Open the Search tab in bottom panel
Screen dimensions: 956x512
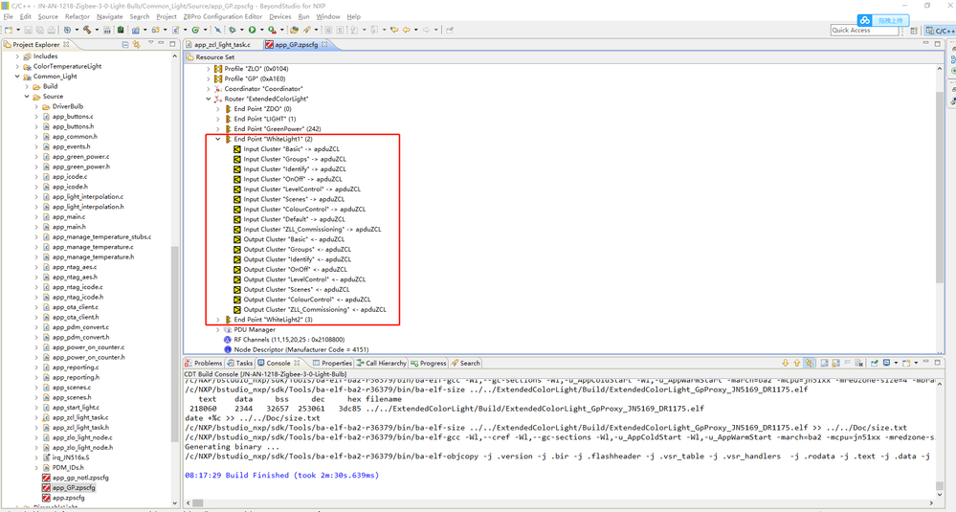click(x=465, y=363)
